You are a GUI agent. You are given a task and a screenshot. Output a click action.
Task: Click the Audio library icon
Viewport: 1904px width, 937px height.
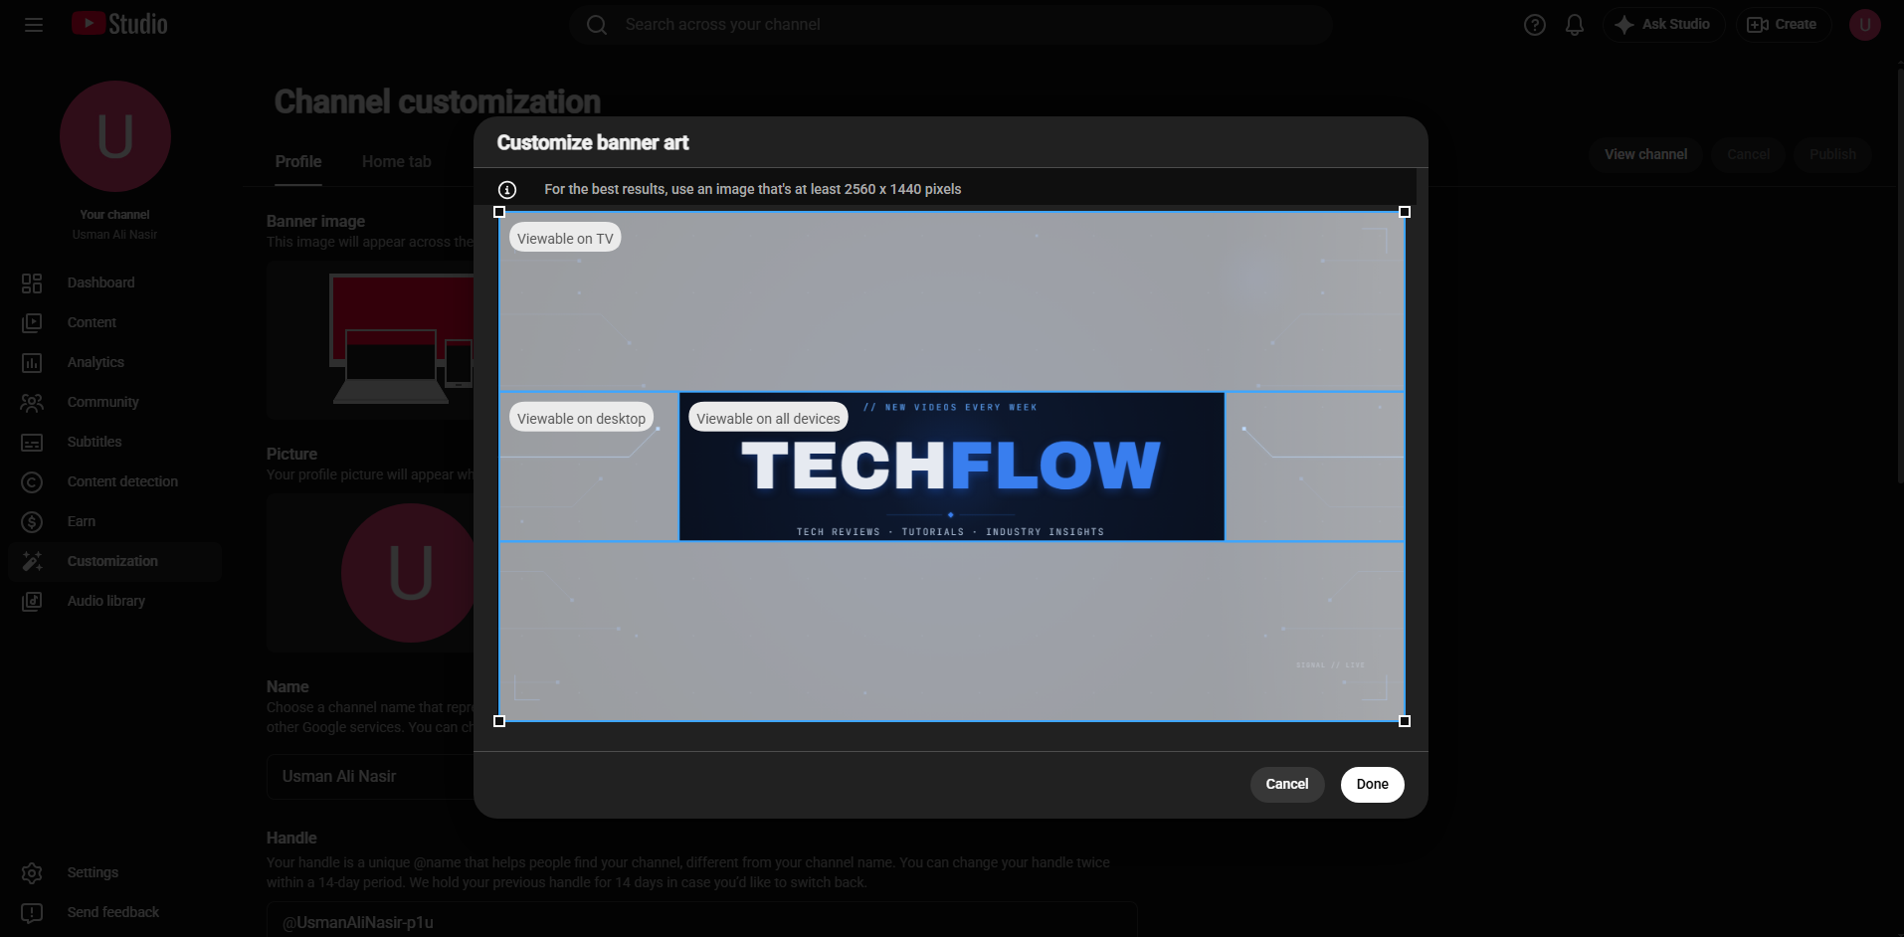point(32,602)
